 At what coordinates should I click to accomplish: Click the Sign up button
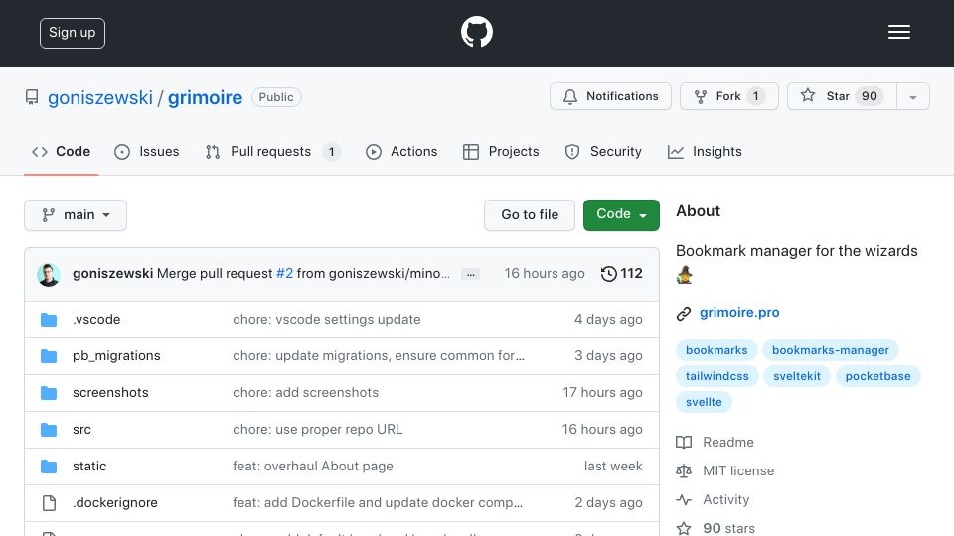[73, 33]
